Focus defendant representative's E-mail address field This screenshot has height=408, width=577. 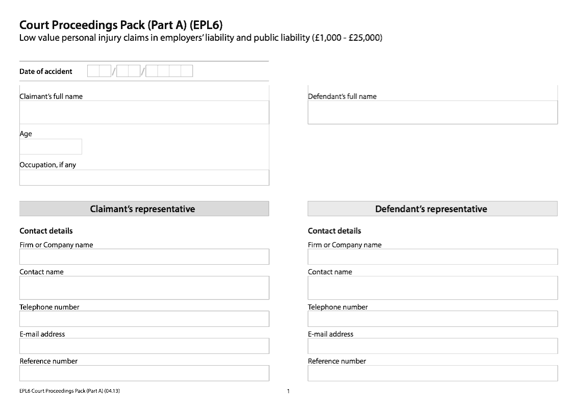[x=432, y=346]
